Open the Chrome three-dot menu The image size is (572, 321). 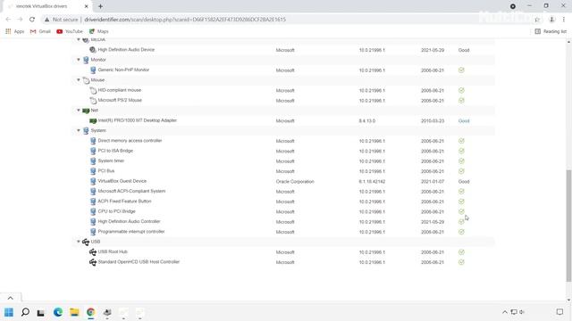[x=564, y=20]
